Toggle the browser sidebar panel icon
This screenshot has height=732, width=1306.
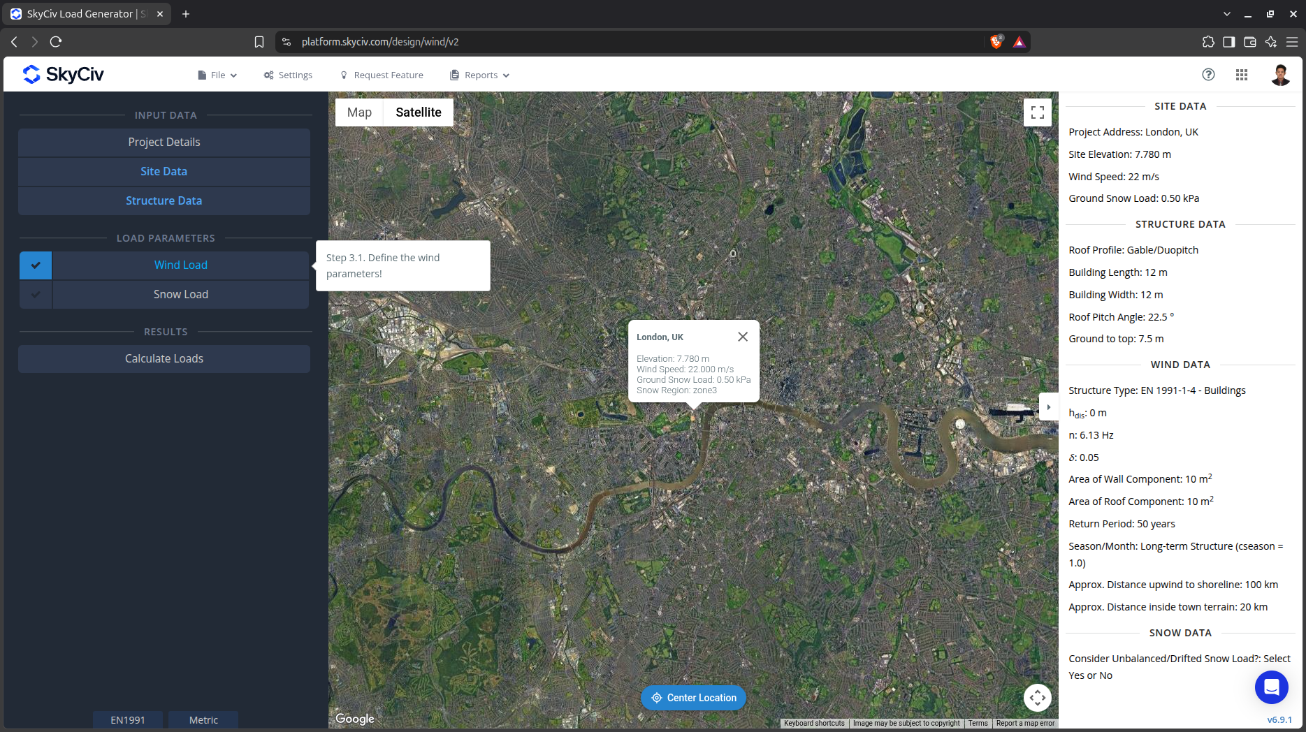tap(1229, 42)
